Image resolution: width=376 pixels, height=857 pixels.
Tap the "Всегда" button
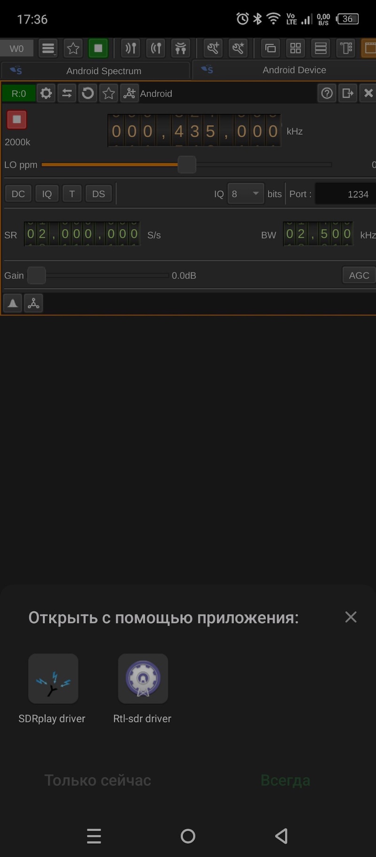click(285, 780)
